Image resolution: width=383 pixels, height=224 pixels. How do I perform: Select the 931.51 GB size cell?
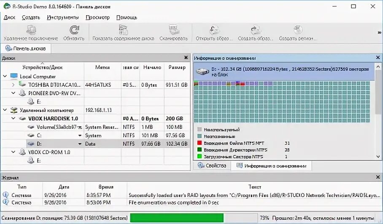pos(177,85)
